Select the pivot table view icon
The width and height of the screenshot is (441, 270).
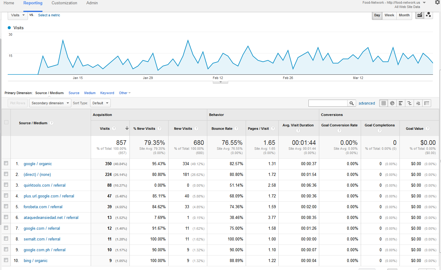[x=427, y=103]
